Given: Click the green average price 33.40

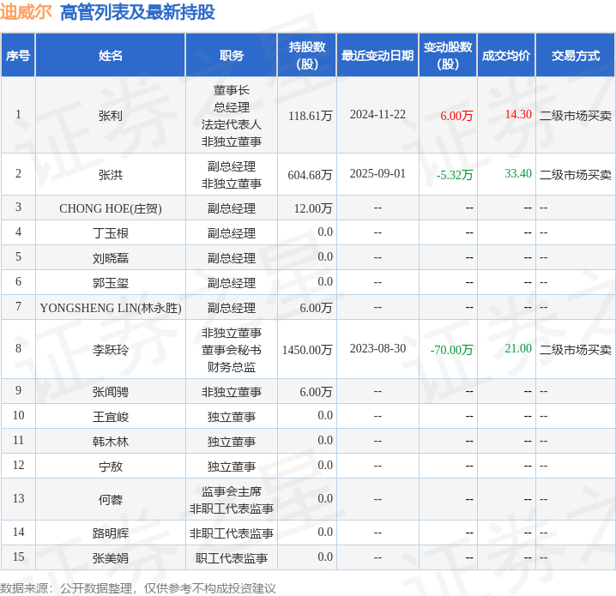Looking at the screenshot, I should click(518, 173).
